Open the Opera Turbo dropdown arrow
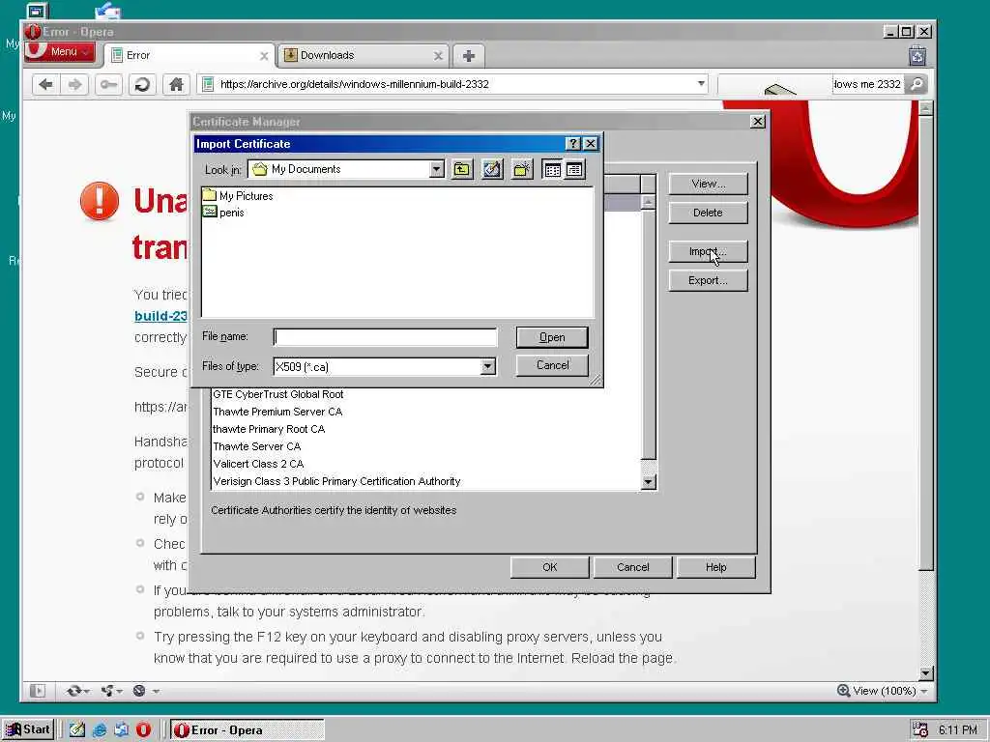The width and height of the screenshot is (990, 742). (x=156, y=692)
